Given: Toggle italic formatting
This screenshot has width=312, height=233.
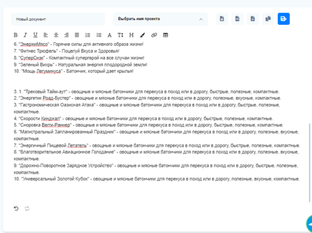Looking at the screenshot, I should [x=25, y=35].
